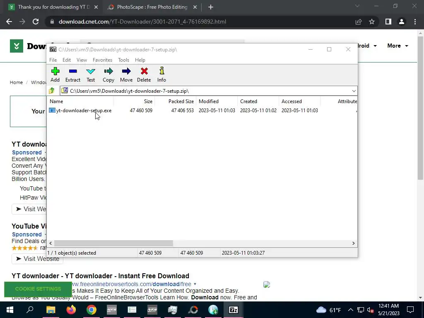The width and height of the screenshot is (424, 318).
Task: Sort by the Size column header
Action: pyautogui.click(x=134, y=101)
